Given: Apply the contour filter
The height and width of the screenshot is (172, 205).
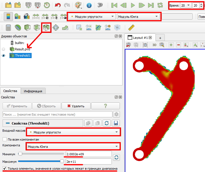Looking at the screenshot, I should tap(18, 28).
